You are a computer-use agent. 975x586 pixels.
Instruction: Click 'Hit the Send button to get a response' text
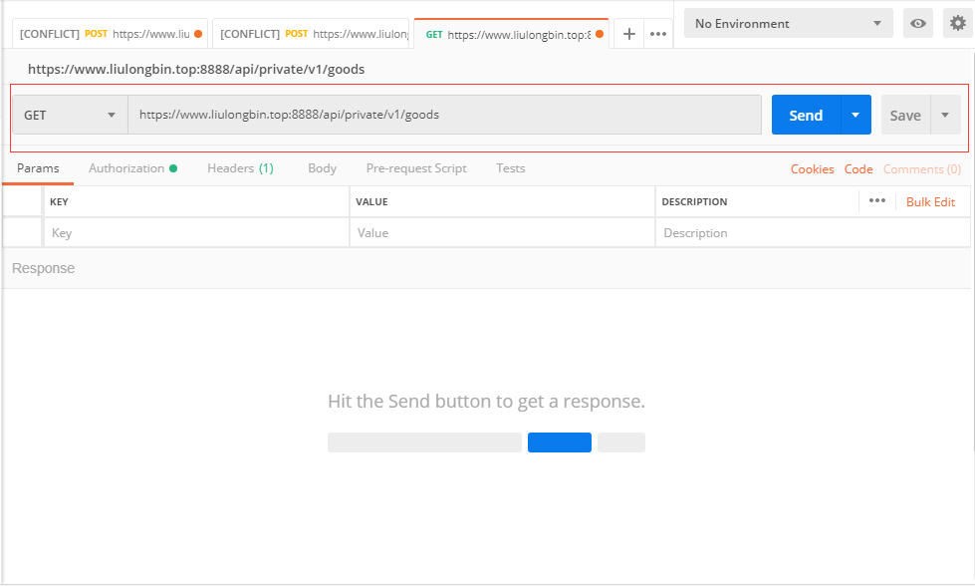pos(486,402)
